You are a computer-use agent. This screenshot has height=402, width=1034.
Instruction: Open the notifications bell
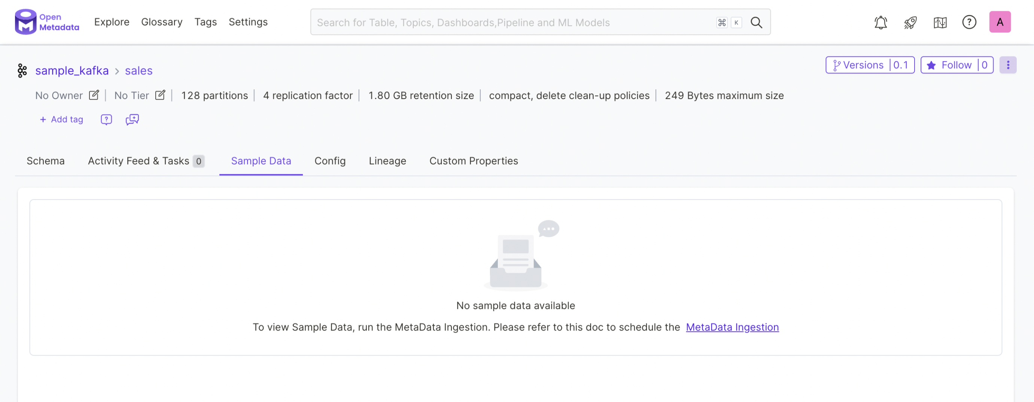click(x=881, y=22)
